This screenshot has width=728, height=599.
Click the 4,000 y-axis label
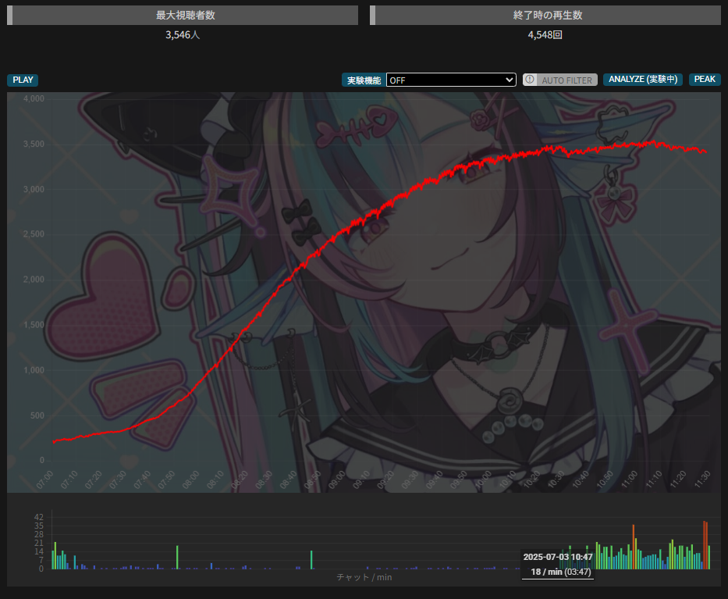coord(34,98)
